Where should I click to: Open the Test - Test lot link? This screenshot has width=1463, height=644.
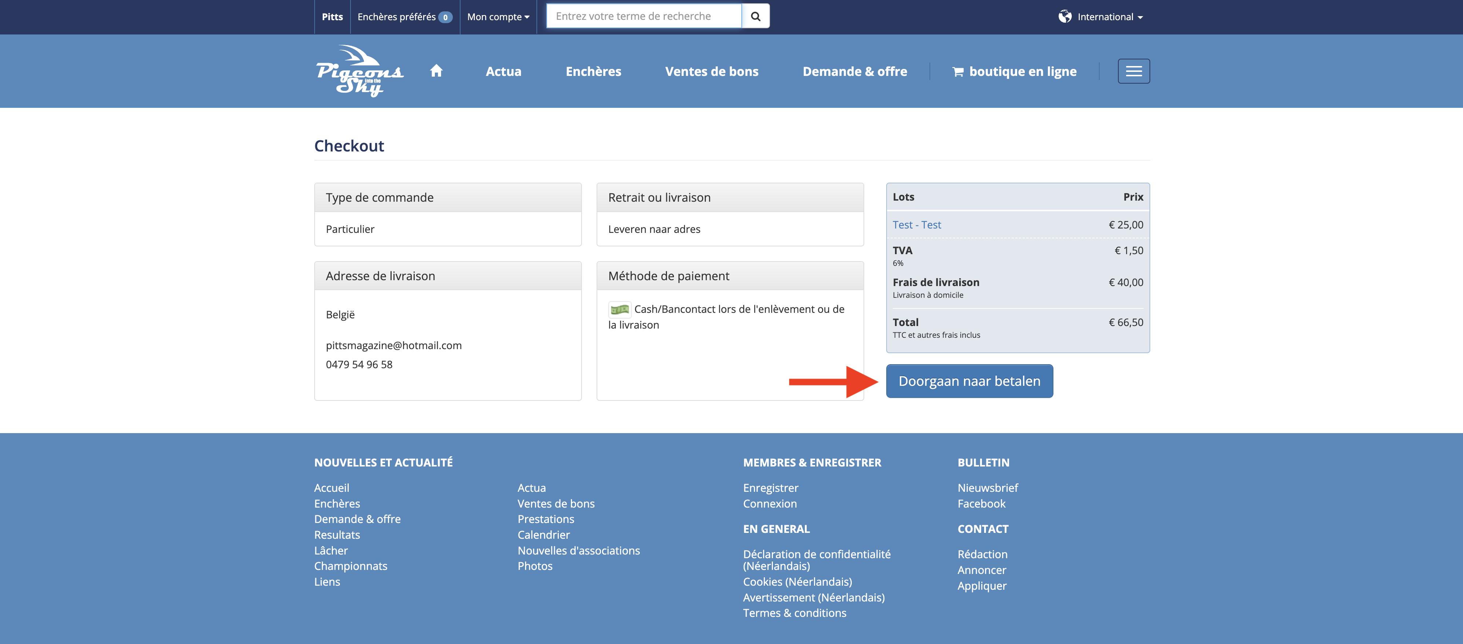tap(917, 225)
